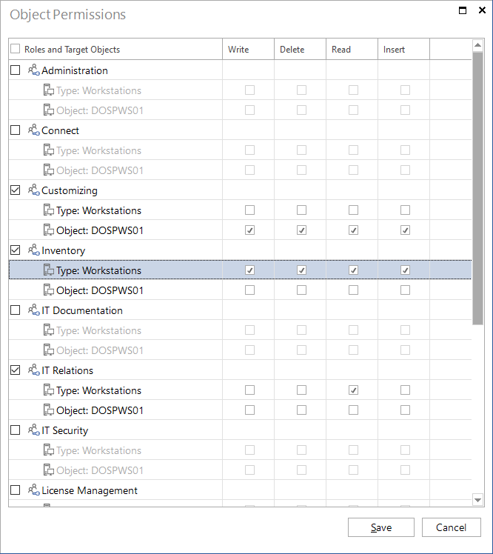Screen dimensions: 493x554
Task: Select the Administration row label
Action: (x=75, y=70)
